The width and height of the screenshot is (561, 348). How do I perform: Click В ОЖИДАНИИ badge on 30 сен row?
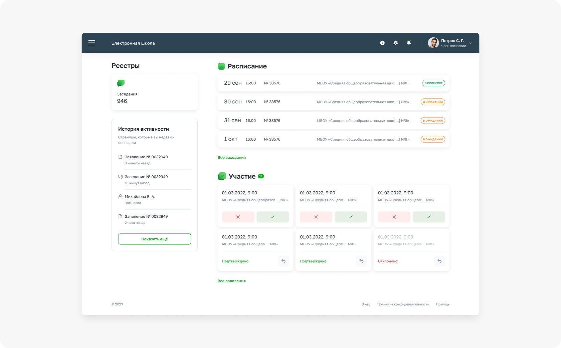pos(433,102)
